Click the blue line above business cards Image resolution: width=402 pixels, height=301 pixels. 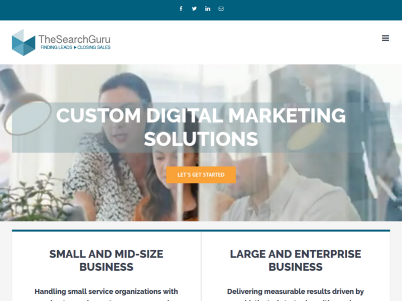click(x=201, y=231)
